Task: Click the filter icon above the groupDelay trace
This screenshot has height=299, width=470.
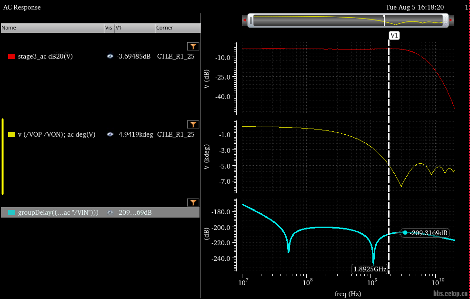Action: click(193, 202)
